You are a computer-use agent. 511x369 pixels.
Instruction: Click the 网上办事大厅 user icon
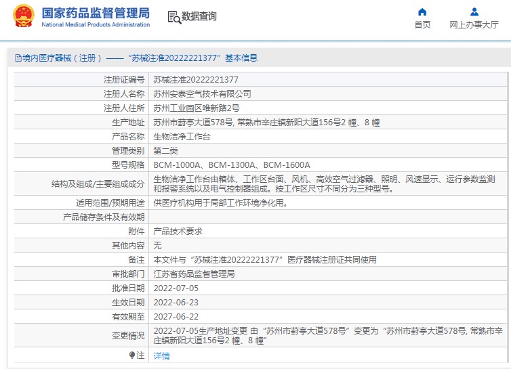(474, 12)
